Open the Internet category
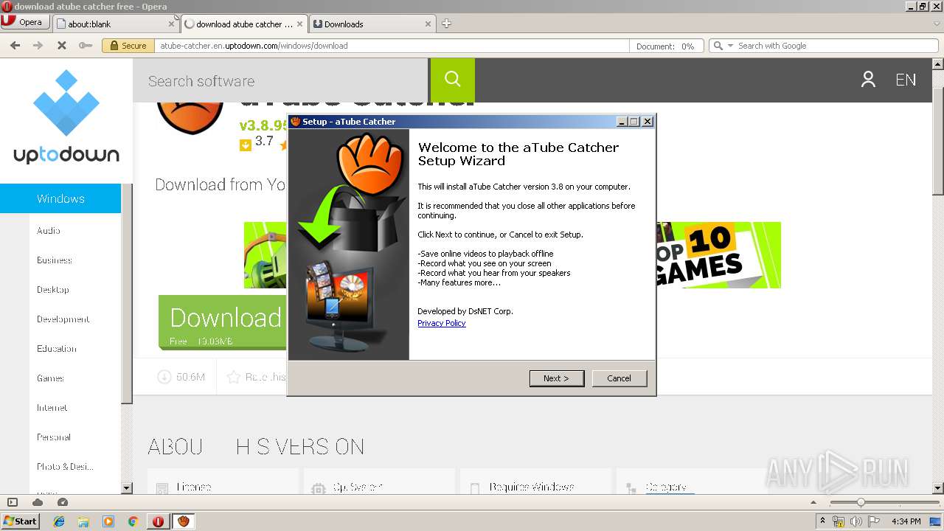 [x=52, y=407]
